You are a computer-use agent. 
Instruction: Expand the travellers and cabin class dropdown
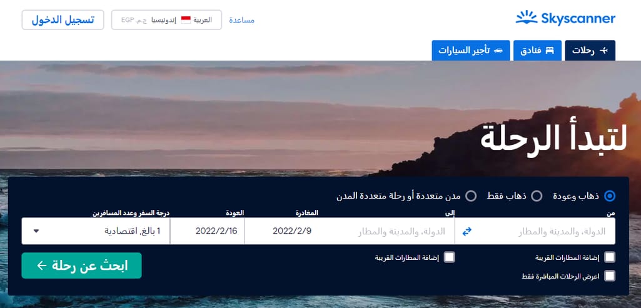tap(96, 231)
